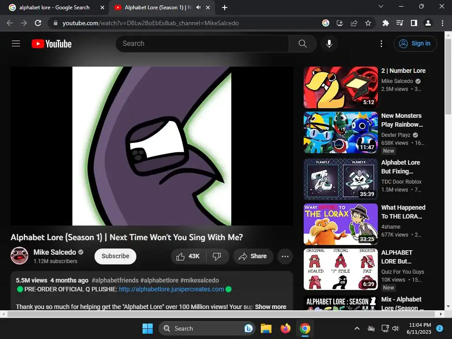Open Mike Salcedo channel avatar

pos(19,256)
